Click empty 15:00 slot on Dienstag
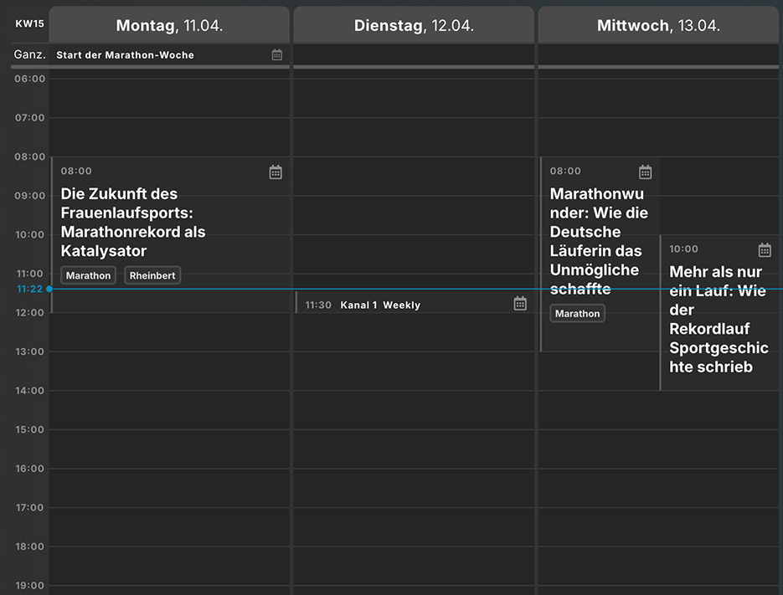This screenshot has width=783, height=595. point(414,449)
